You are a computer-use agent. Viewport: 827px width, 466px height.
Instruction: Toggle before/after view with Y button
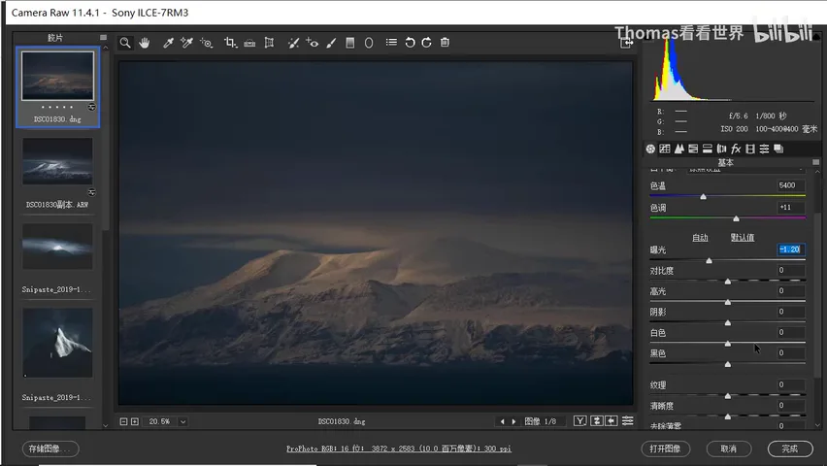coord(580,420)
